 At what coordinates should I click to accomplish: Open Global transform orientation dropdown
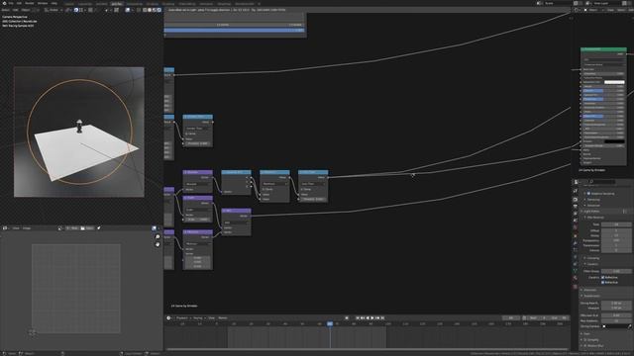tap(53, 10)
